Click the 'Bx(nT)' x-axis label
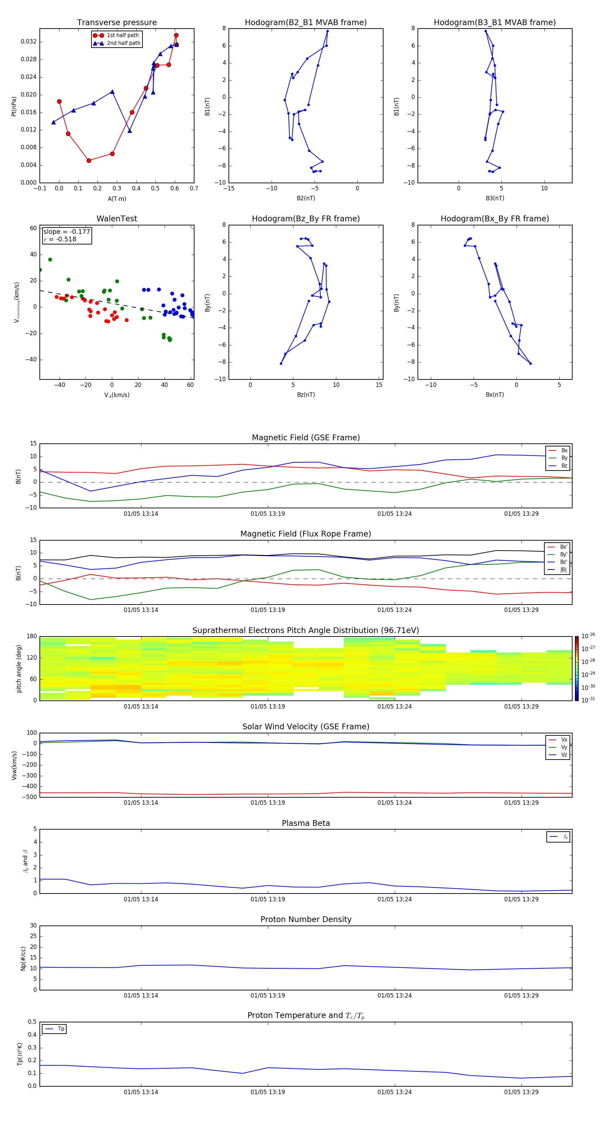This screenshot has width=612, height=1122. tap(495, 395)
